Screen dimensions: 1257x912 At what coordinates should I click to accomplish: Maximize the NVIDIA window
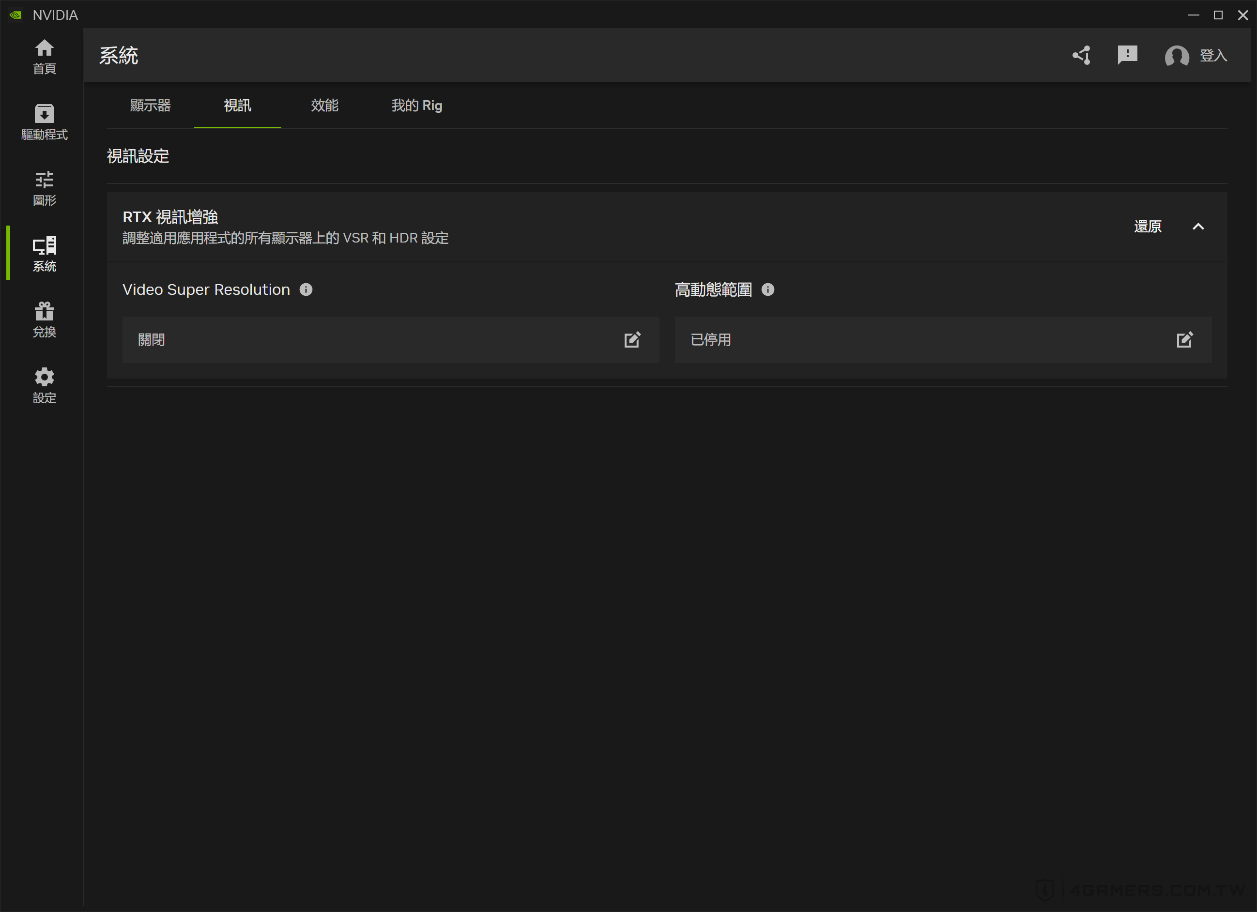[1218, 15]
